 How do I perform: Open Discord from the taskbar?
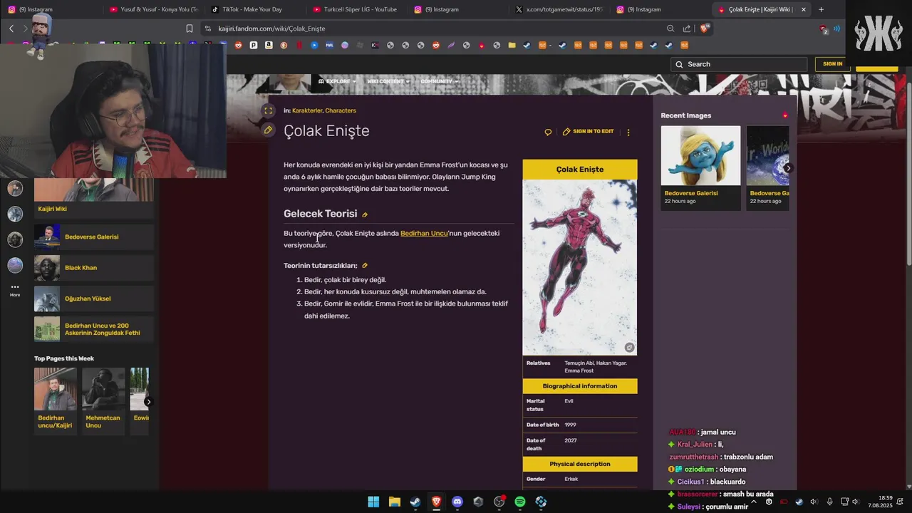pyautogui.click(x=457, y=502)
